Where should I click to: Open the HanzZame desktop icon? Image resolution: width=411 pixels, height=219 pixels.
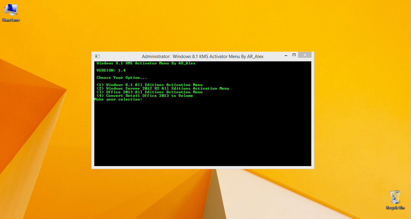[x=11, y=13]
